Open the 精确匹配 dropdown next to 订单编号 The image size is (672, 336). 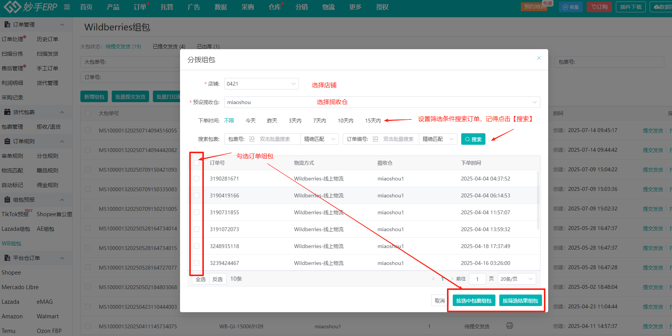tap(438, 139)
